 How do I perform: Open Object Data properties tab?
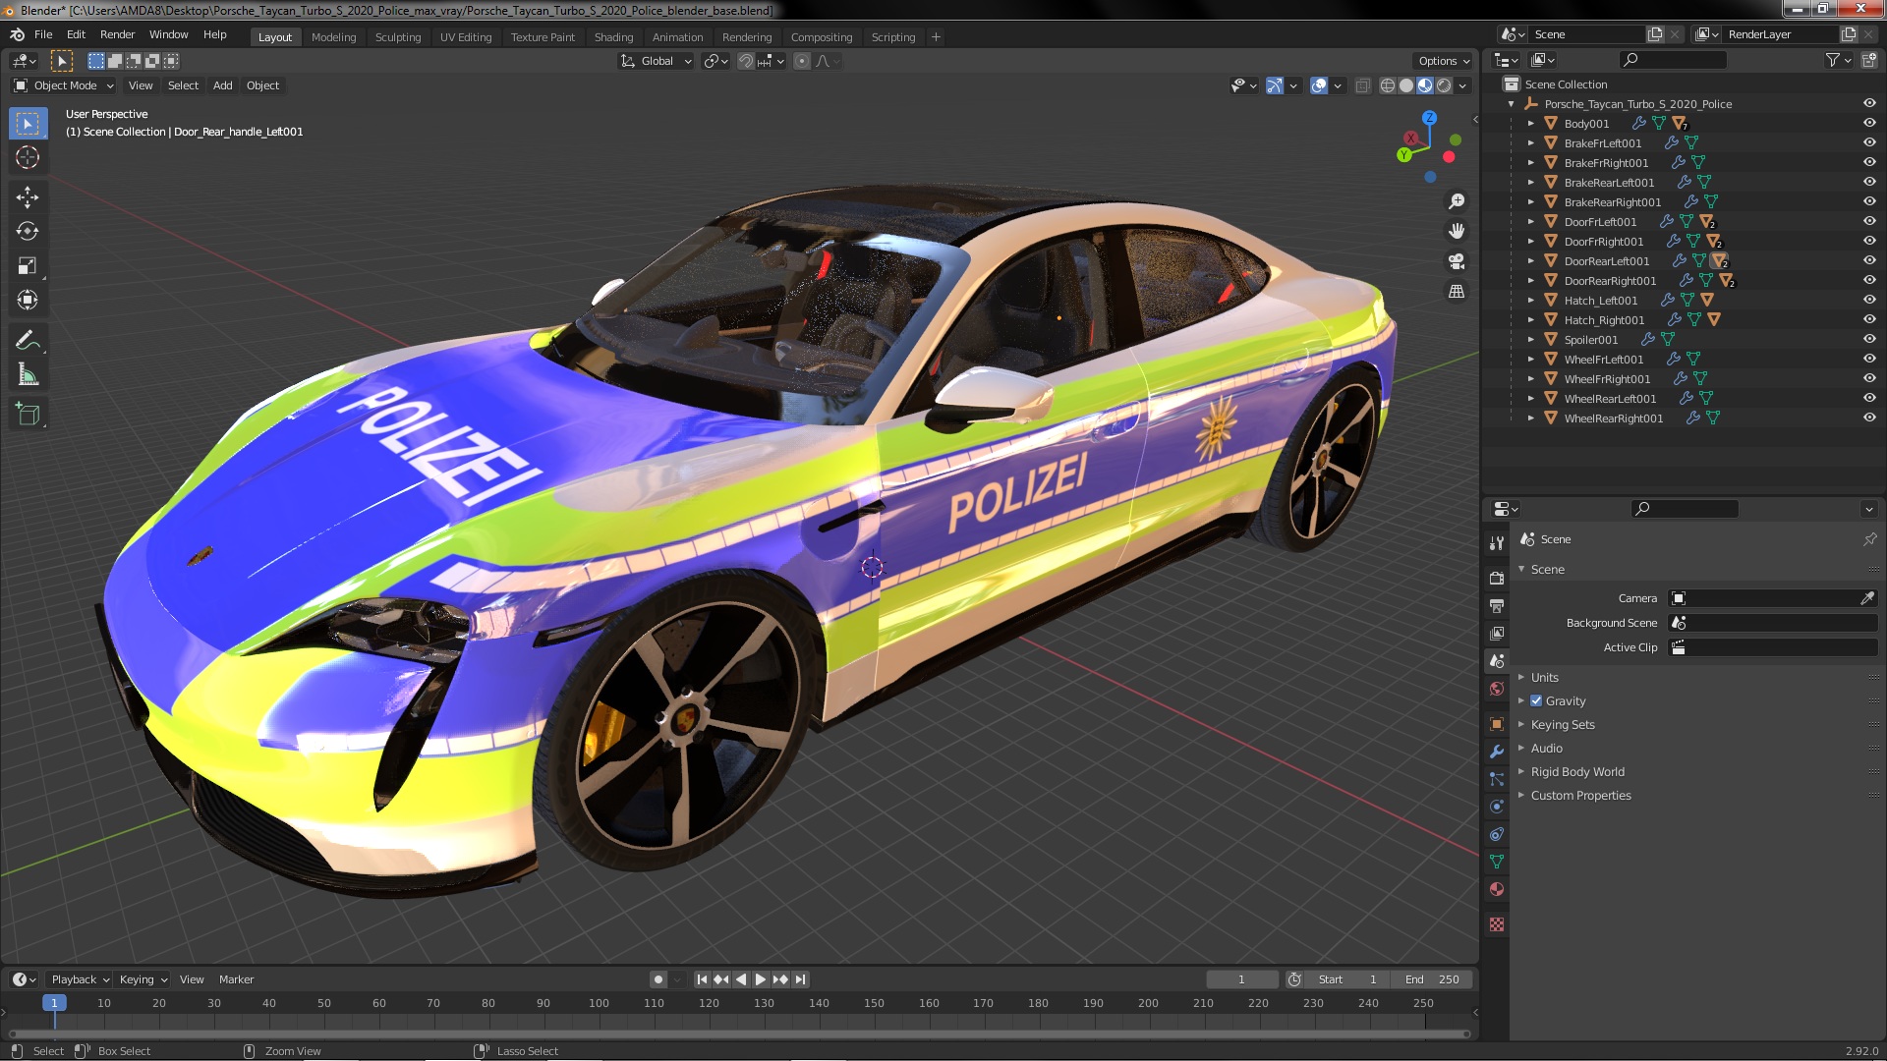tap(1497, 862)
